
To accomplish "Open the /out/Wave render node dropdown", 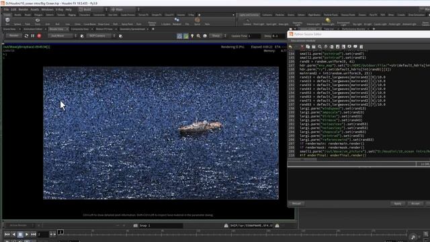I will tap(62, 36).
